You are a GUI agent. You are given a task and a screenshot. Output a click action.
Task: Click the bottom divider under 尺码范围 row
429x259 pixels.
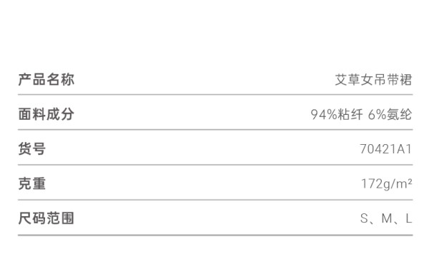215,235
